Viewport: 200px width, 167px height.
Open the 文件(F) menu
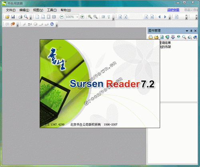click(x=11, y=10)
